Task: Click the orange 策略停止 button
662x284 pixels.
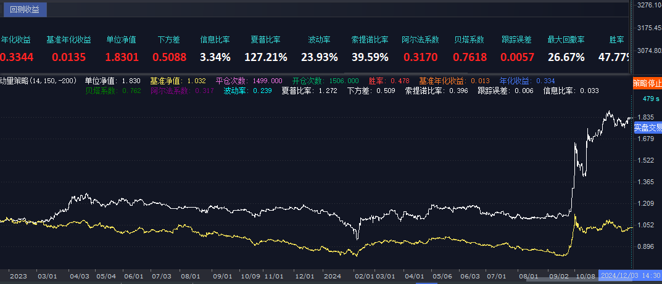Action: (647, 83)
